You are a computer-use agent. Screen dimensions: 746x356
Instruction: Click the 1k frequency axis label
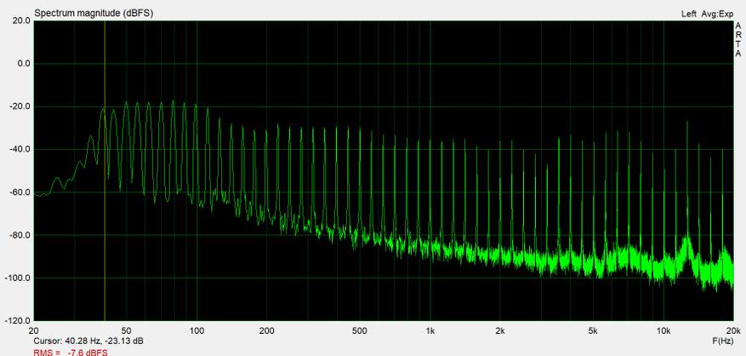pyautogui.click(x=430, y=330)
